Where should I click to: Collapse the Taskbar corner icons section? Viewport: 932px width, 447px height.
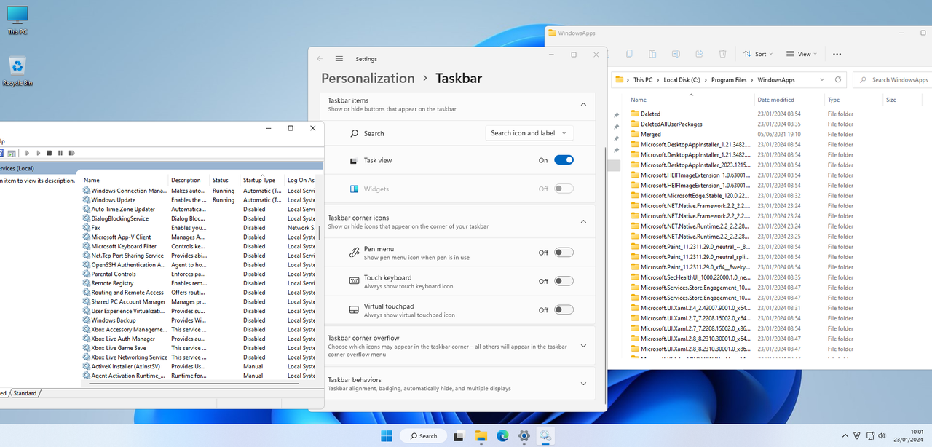[x=583, y=222]
